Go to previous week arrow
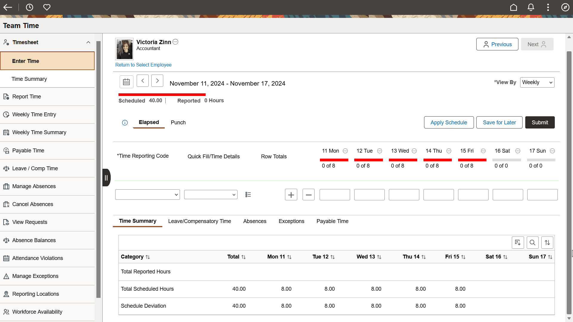 143,81
